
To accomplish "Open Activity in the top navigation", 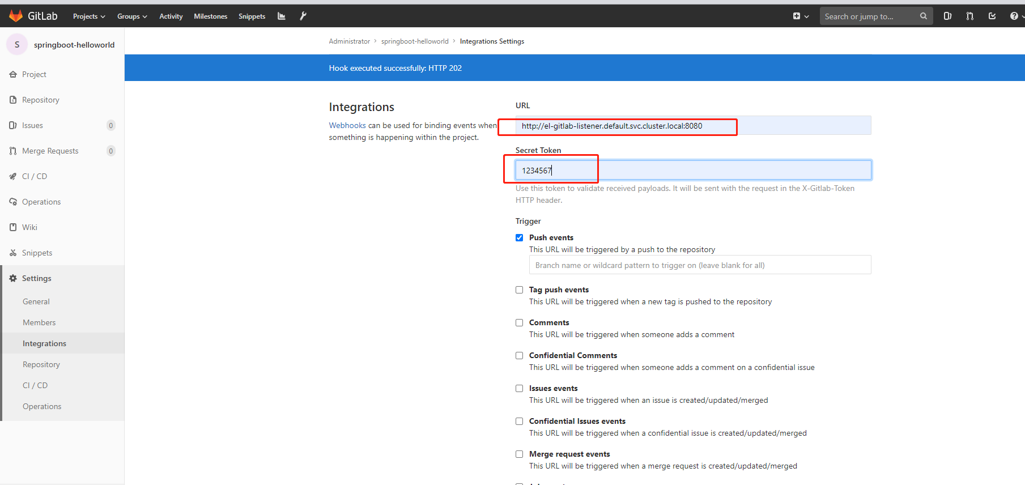I will (x=171, y=16).
